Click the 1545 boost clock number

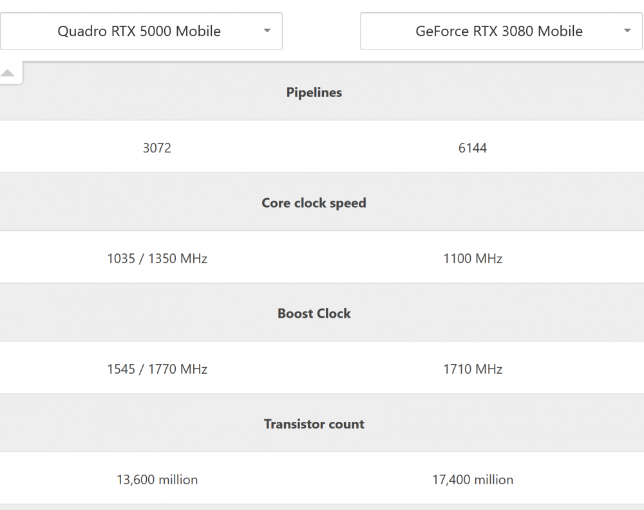pyautogui.click(x=121, y=369)
